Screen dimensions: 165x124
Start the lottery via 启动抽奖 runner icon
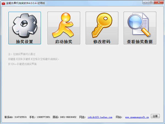coord(64,28)
